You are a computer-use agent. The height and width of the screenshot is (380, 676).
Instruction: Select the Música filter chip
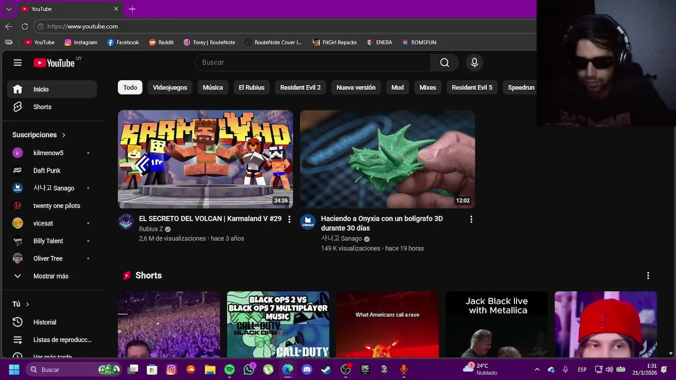[x=213, y=88]
